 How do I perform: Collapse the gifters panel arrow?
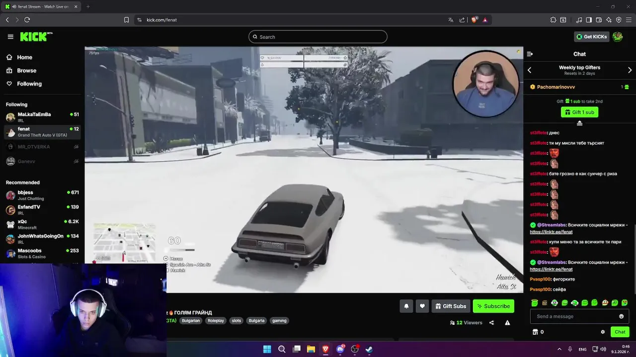pos(579,123)
